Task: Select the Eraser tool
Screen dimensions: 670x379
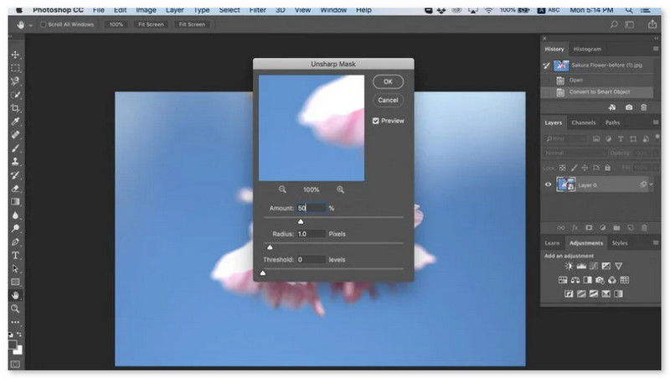Action: 15,188
